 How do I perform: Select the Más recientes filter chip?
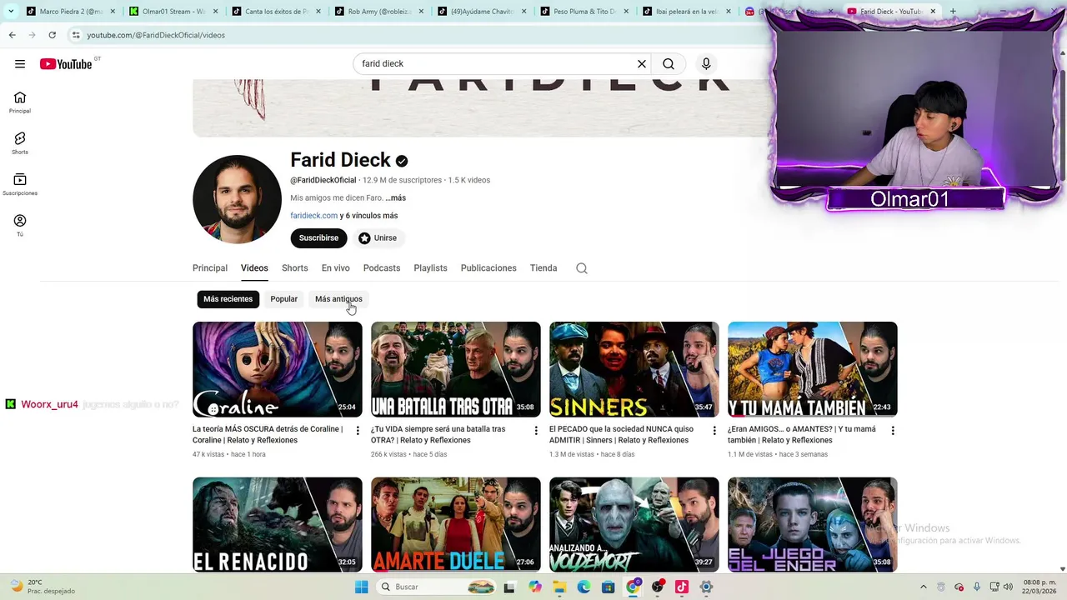point(228,299)
